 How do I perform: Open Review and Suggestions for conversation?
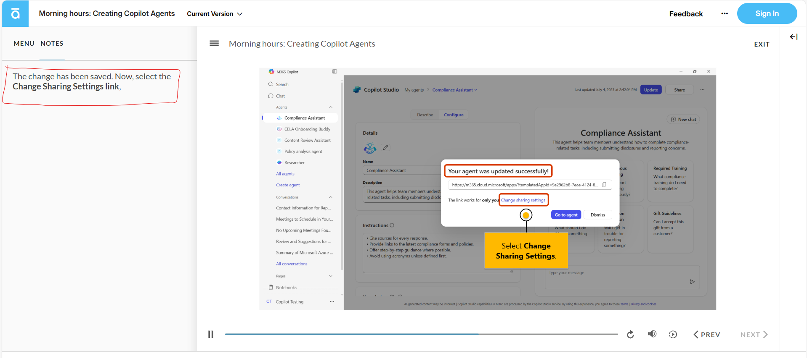tap(303, 242)
